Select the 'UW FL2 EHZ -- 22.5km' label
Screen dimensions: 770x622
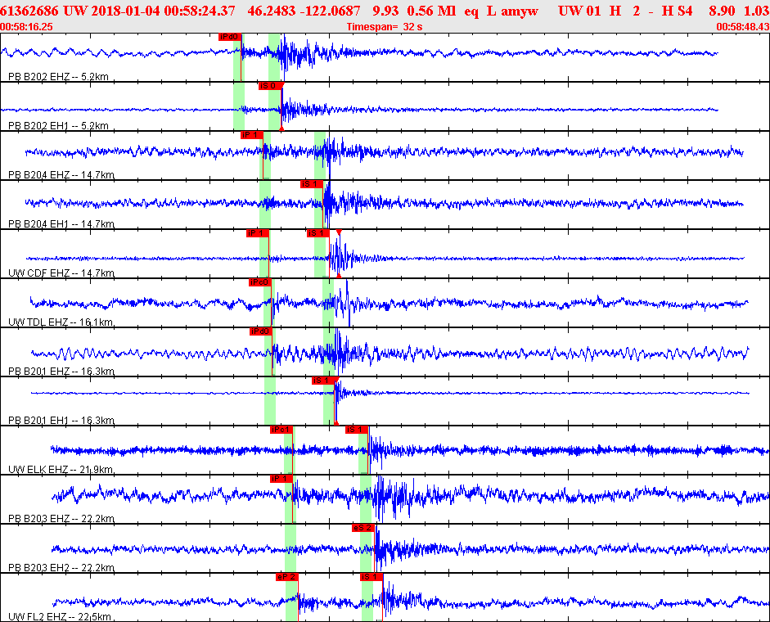coord(60,617)
